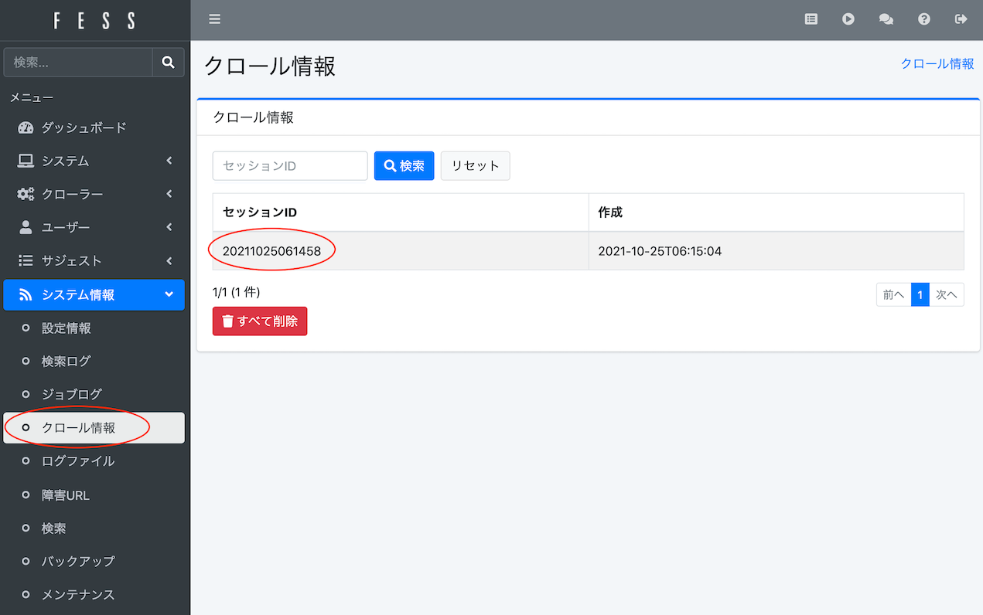Go to 次へ pagination page
This screenshot has width=983, height=615.
(947, 294)
